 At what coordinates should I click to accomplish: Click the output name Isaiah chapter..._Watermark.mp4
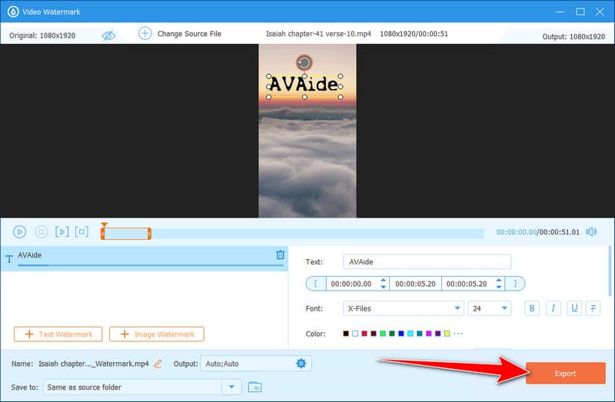tap(94, 364)
